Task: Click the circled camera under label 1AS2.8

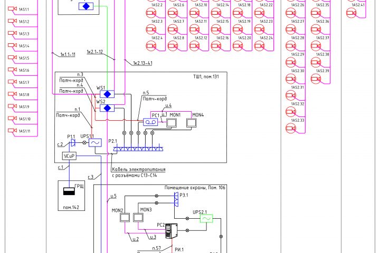Action: coord(173,46)
